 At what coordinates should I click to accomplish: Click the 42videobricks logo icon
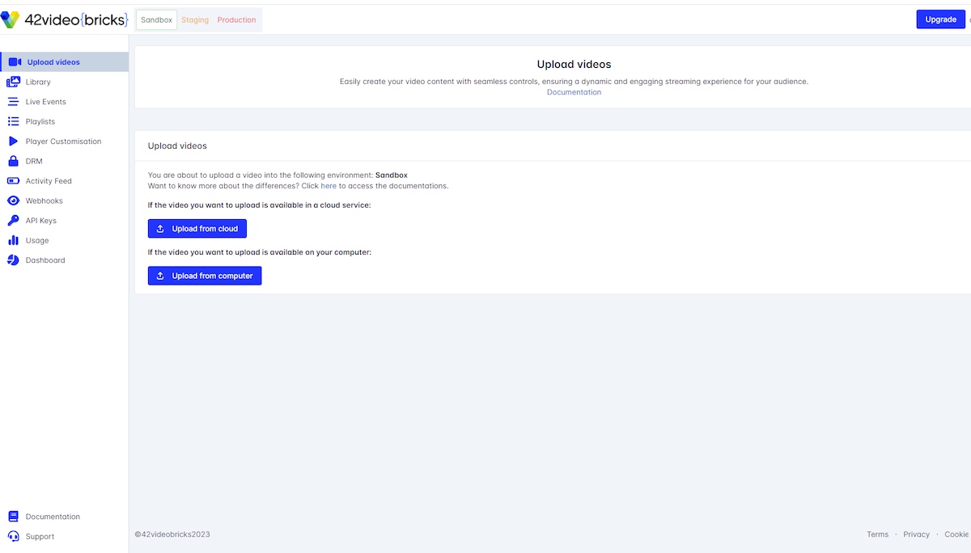(11, 19)
